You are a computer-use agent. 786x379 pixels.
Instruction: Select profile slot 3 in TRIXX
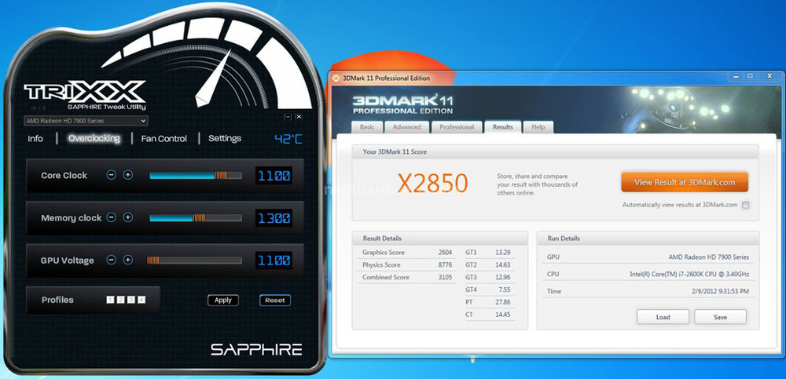click(131, 300)
